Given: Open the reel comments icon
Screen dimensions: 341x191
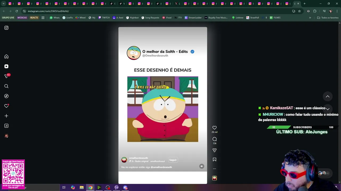Looking at the screenshot, I should [x=214, y=139].
